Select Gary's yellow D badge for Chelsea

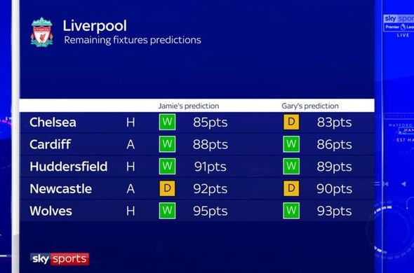[291, 122]
